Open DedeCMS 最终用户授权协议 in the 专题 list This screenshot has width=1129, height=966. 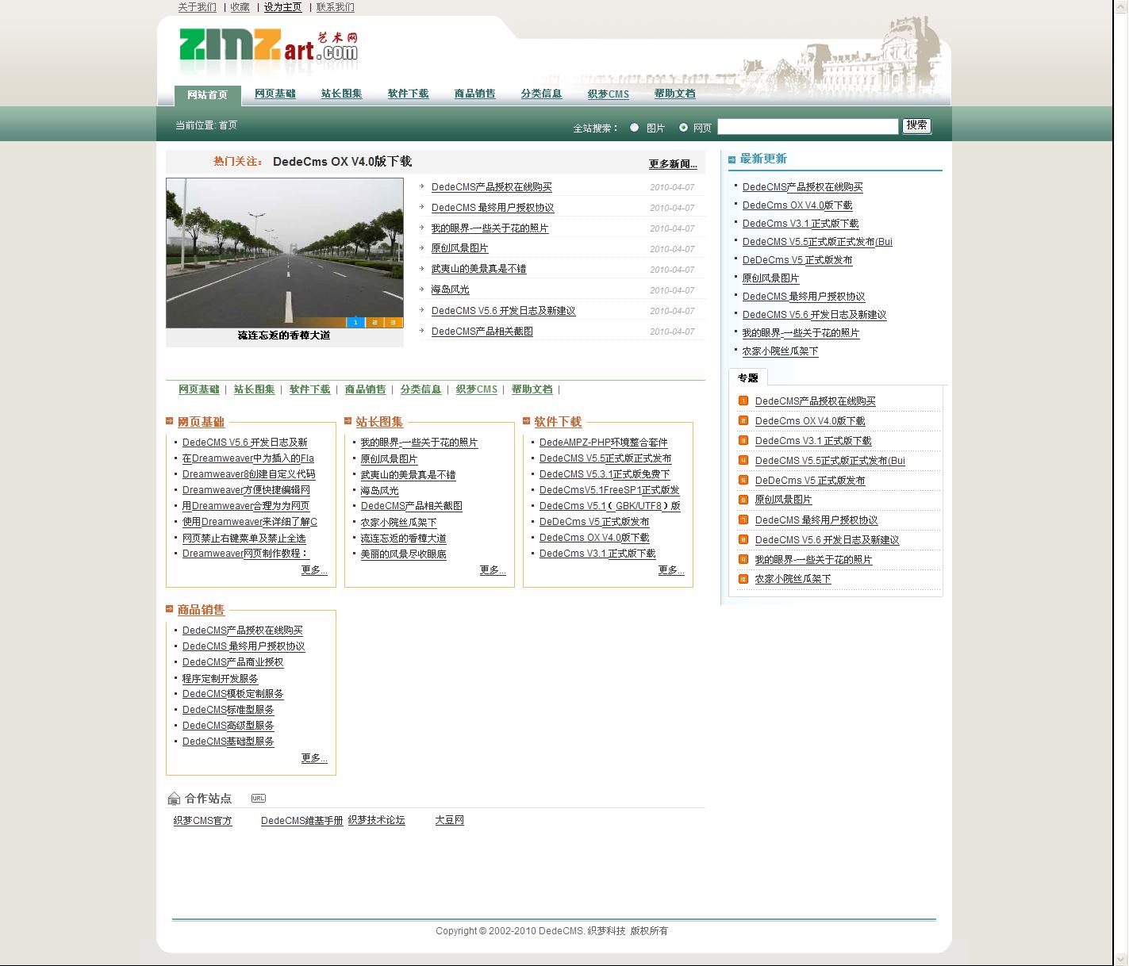tap(816, 520)
